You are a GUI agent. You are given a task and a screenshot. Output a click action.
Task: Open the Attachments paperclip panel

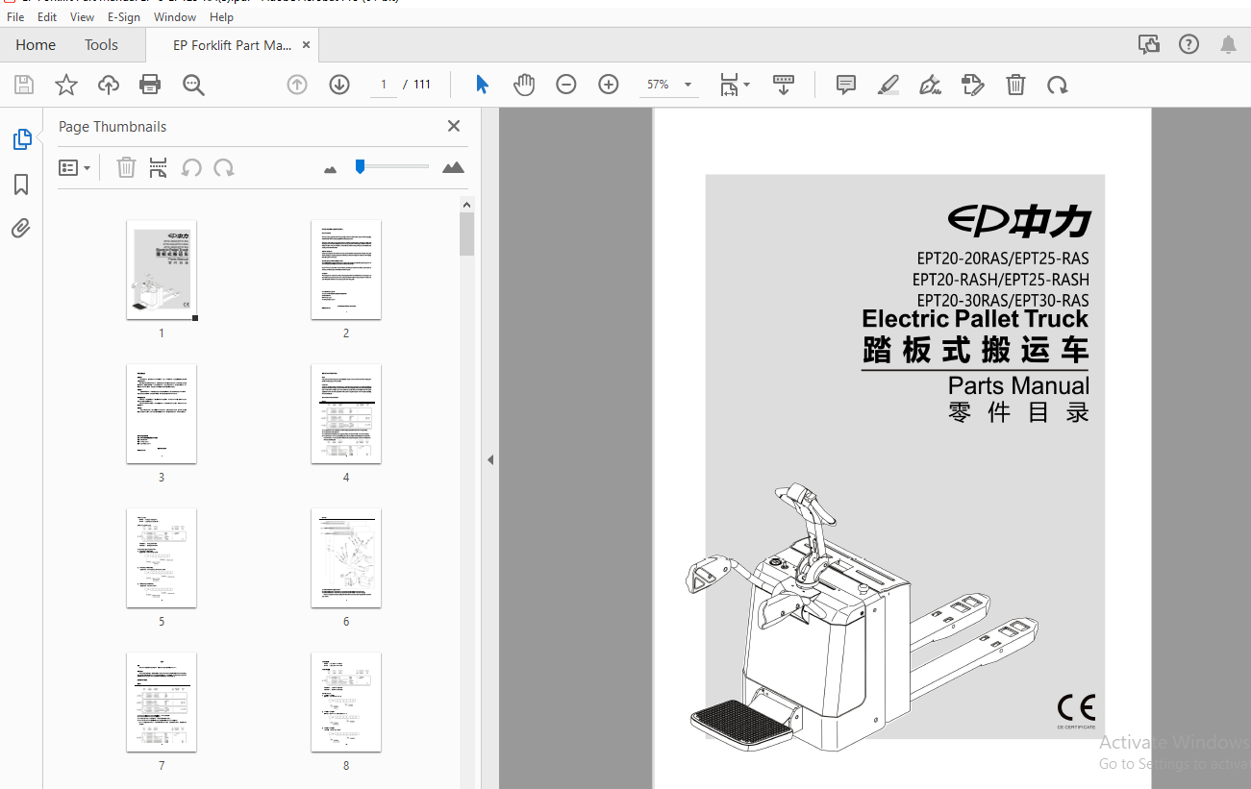point(21,228)
